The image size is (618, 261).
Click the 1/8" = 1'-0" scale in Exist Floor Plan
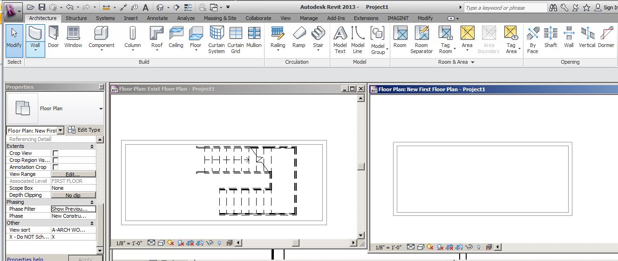click(128, 243)
